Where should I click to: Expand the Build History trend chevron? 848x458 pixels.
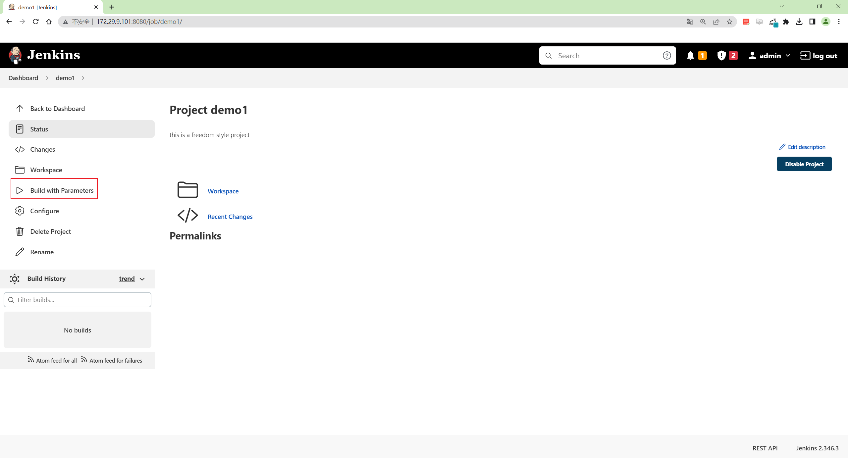coord(142,279)
